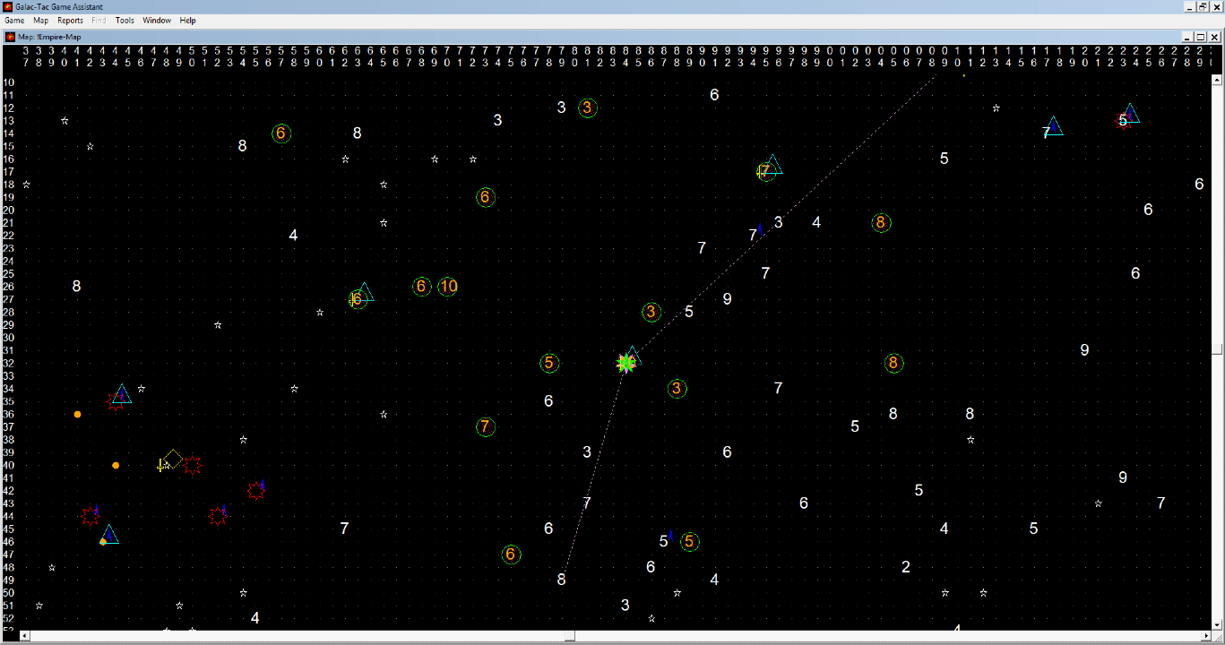This screenshot has height=645, width=1225.
Task: Open the Help menu
Action: pyautogui.click(x=187, y=21)
